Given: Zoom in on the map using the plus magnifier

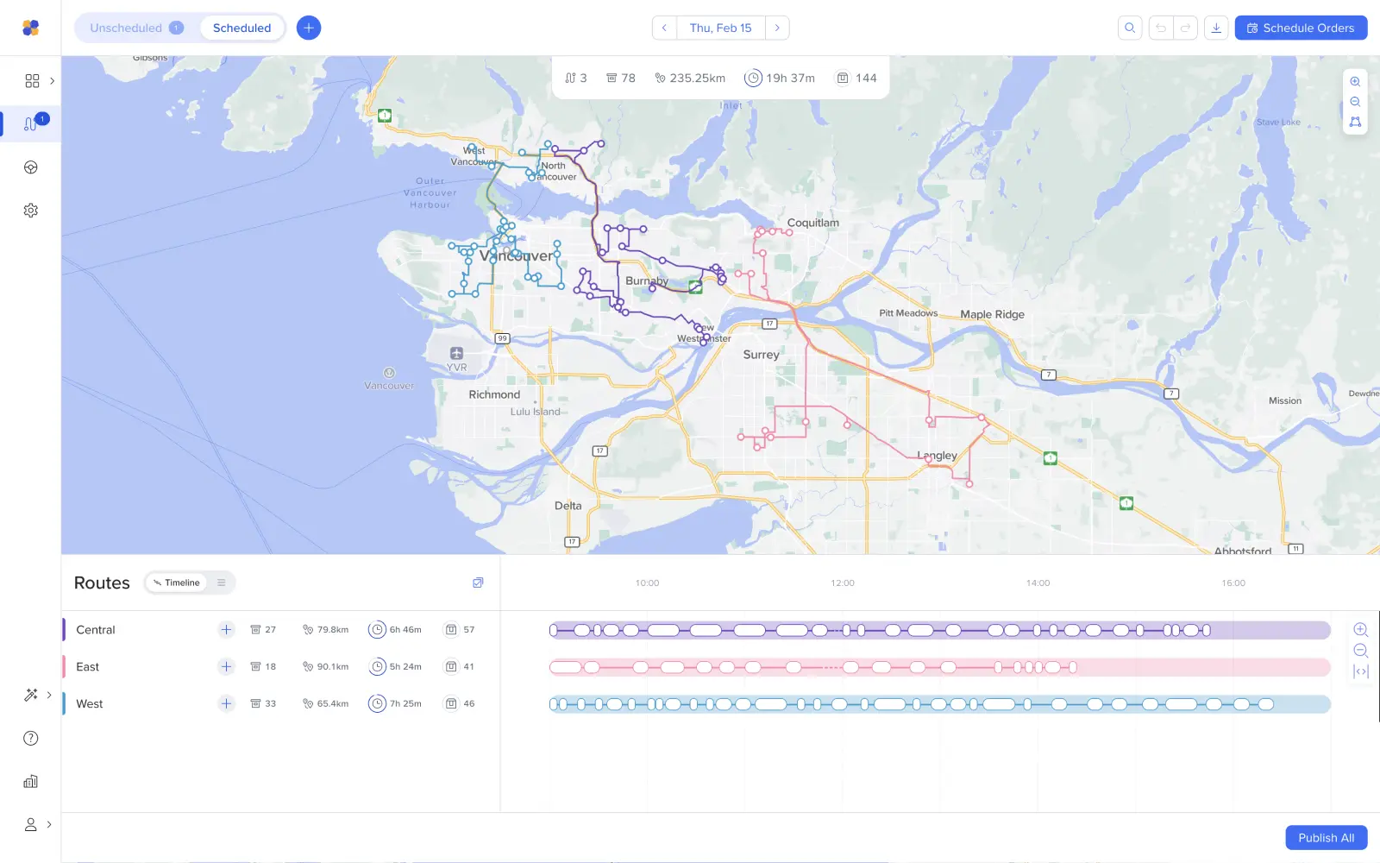Looking at the screenshot, I should 1355,81.
